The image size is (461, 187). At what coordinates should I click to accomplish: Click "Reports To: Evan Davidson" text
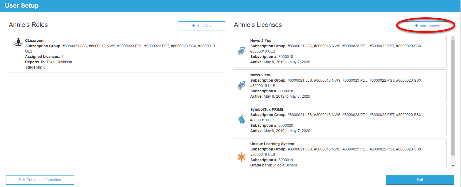click(49, 62)
